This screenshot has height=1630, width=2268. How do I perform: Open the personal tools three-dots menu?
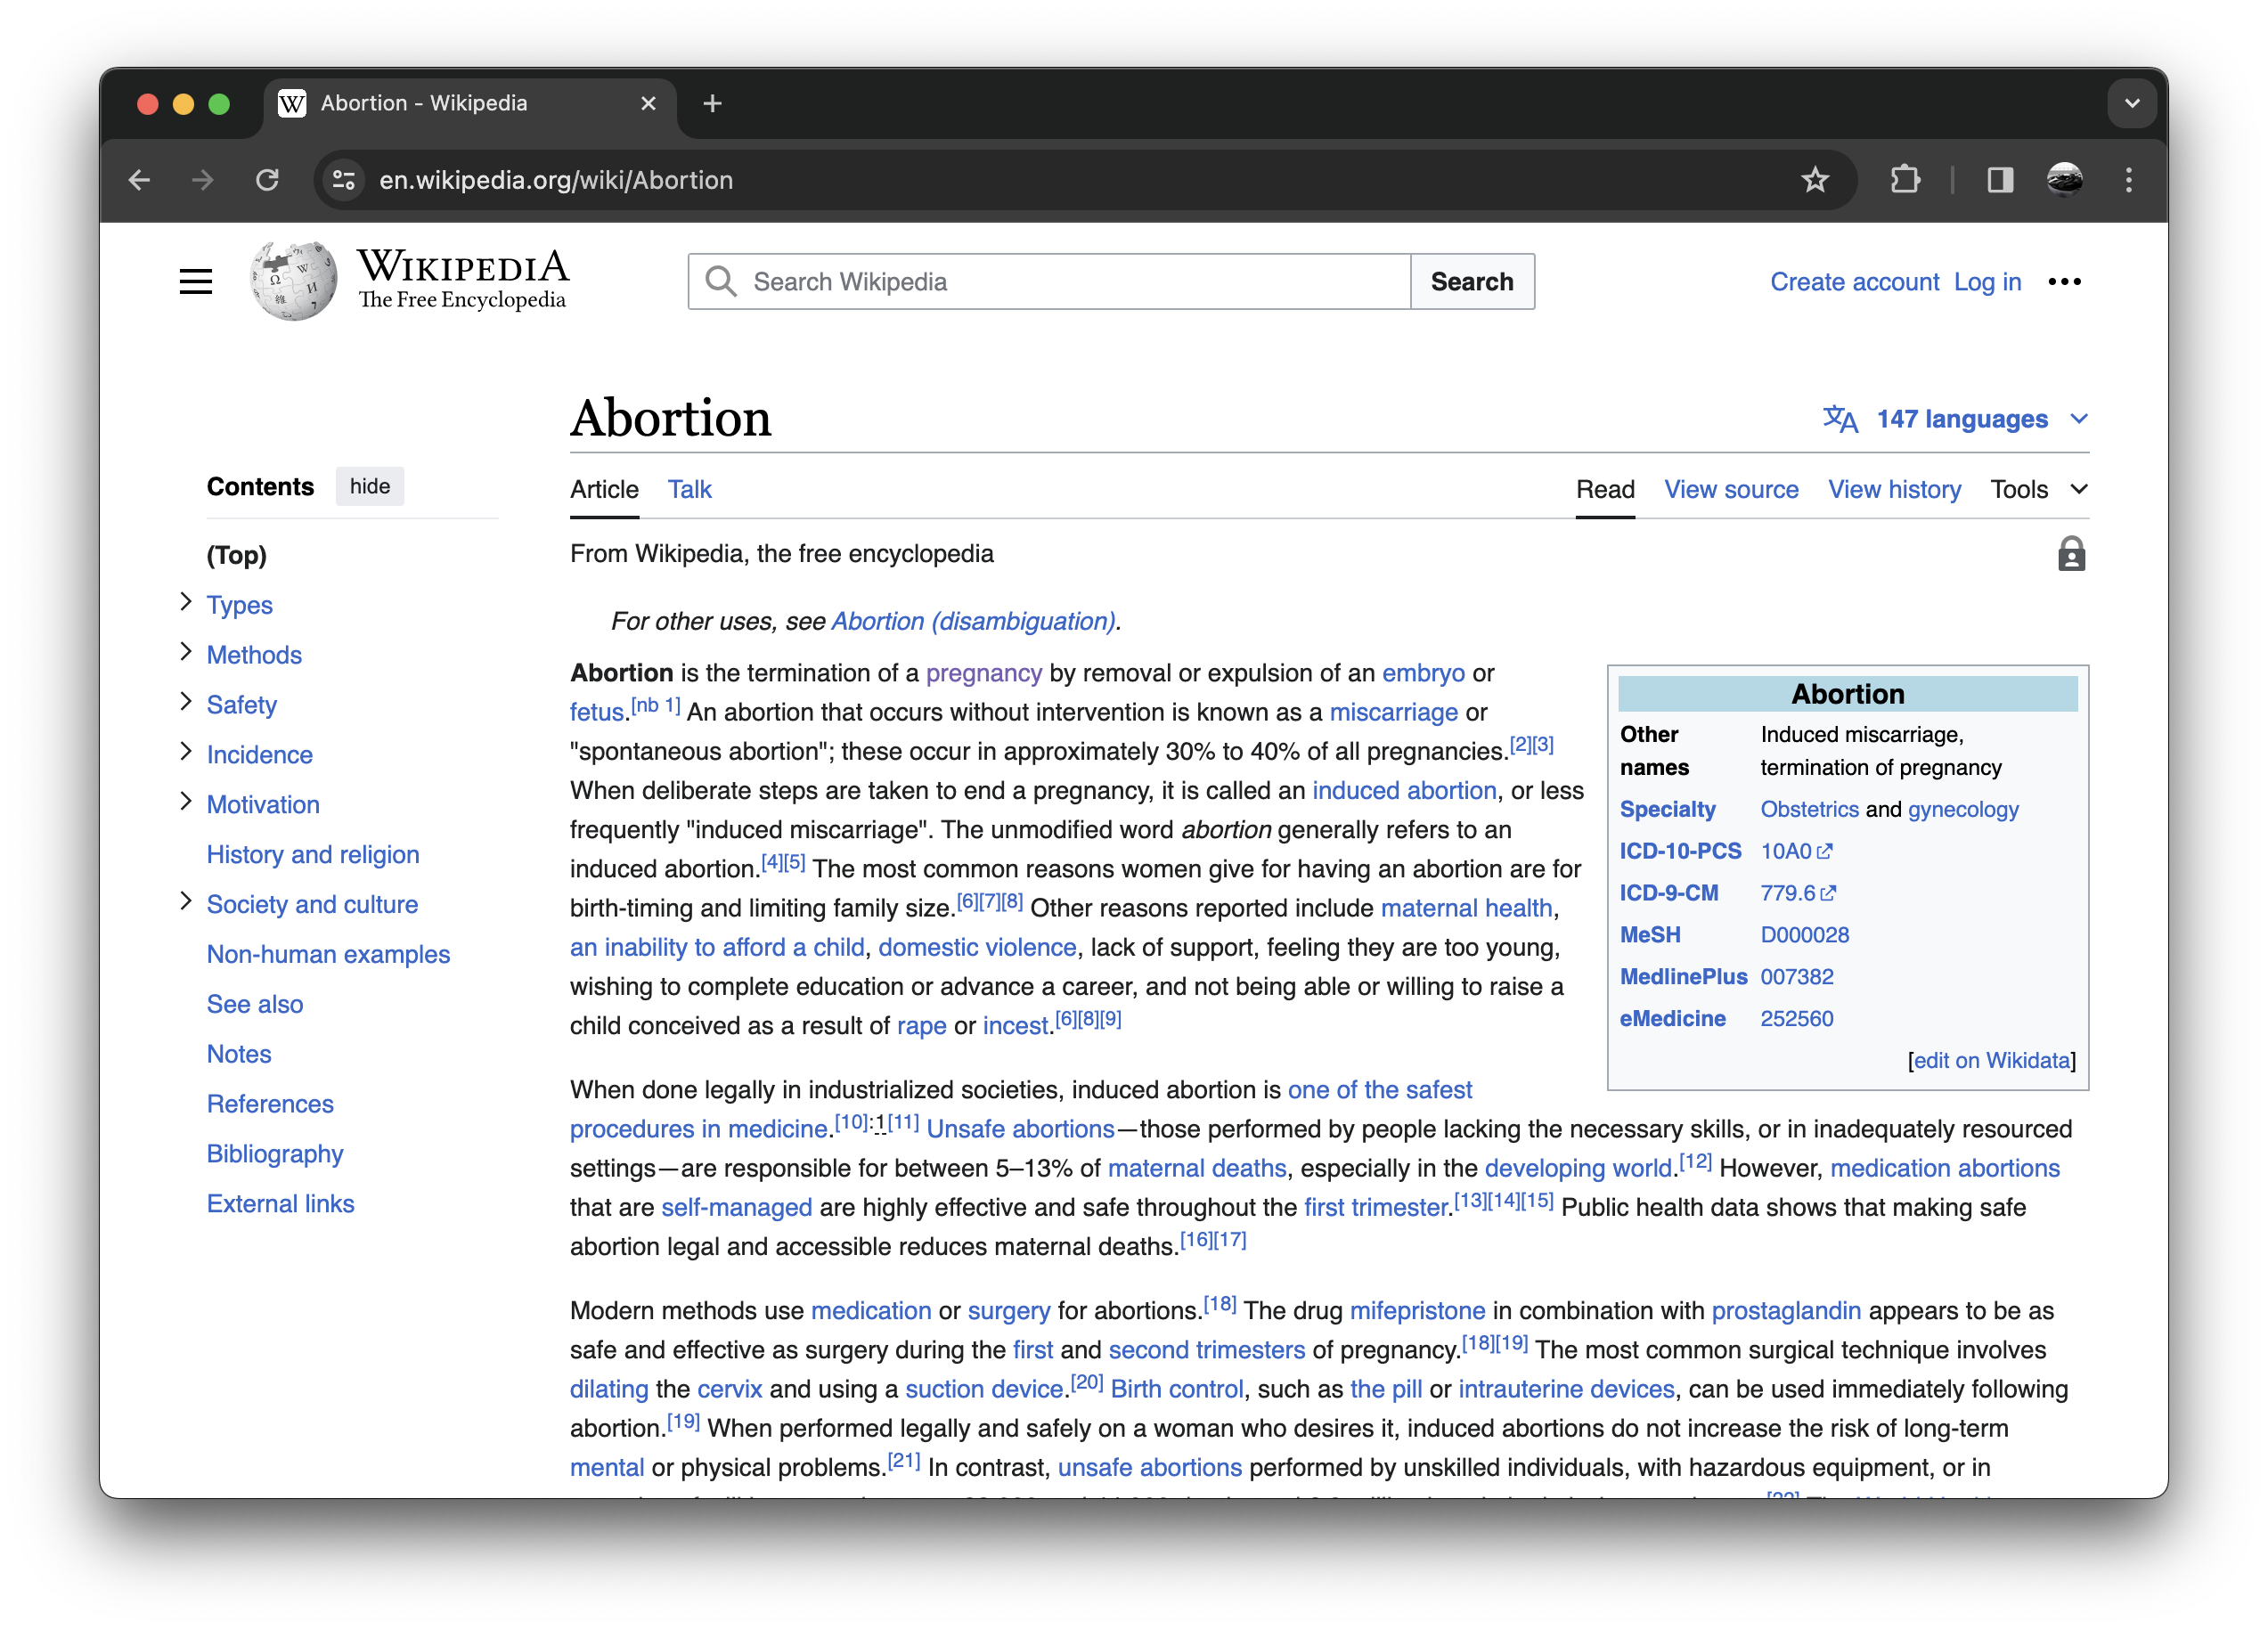click(2064, 282)
